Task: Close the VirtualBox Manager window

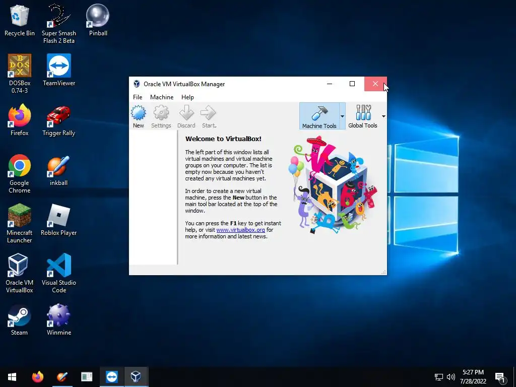Action: coord(375,84)
